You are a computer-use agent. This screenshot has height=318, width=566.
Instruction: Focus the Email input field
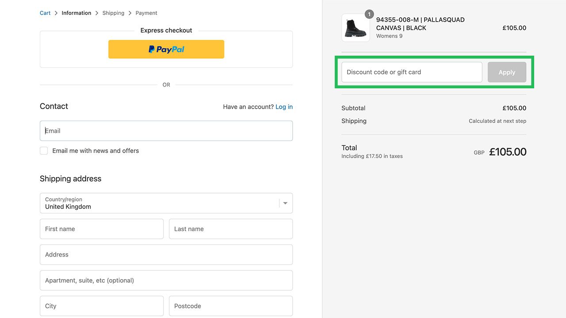pyautogui.click(x=166, y=131)
